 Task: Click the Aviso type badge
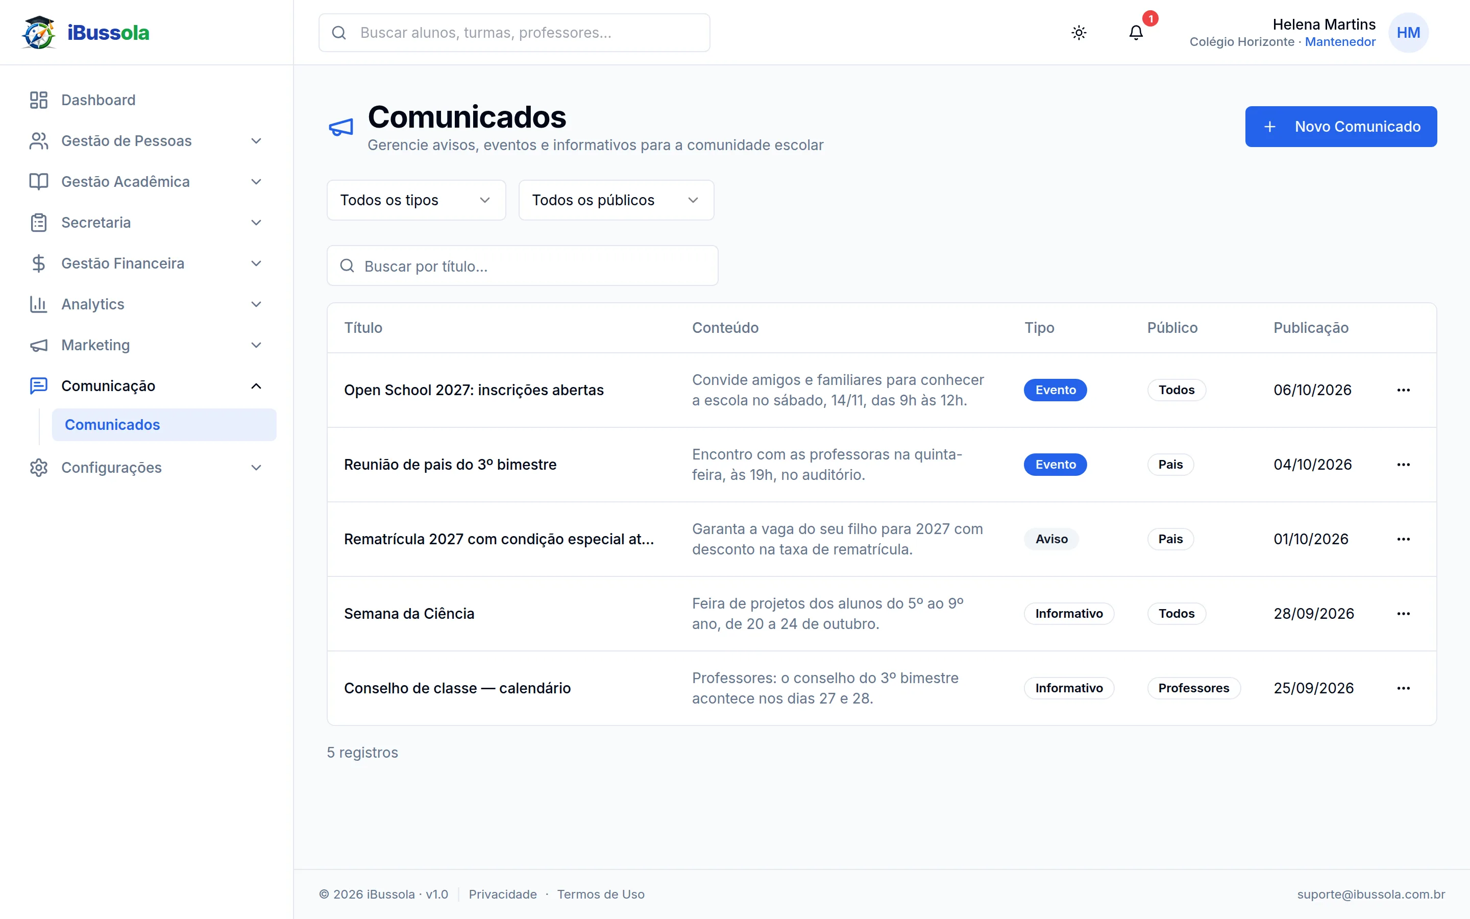pyautogui.click(x=1051, y=539)
